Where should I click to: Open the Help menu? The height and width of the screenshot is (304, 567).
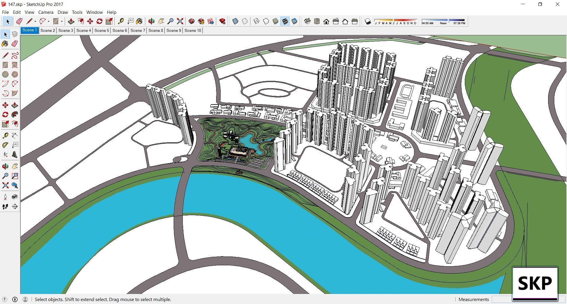tap(111, 12)
